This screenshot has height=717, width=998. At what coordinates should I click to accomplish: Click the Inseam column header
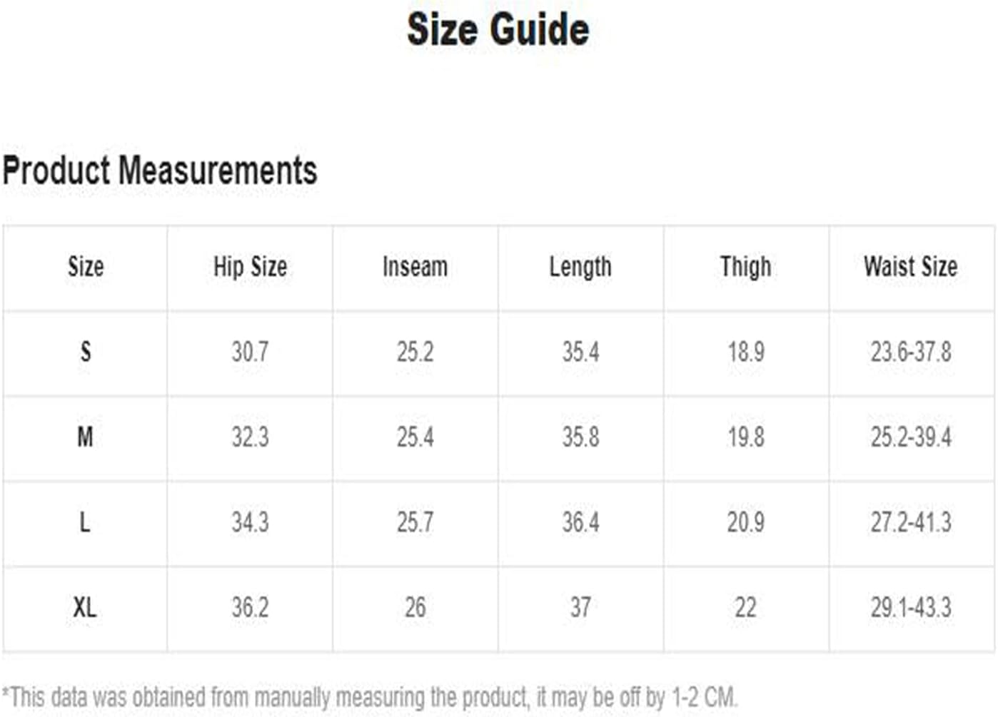pos(415,267)
